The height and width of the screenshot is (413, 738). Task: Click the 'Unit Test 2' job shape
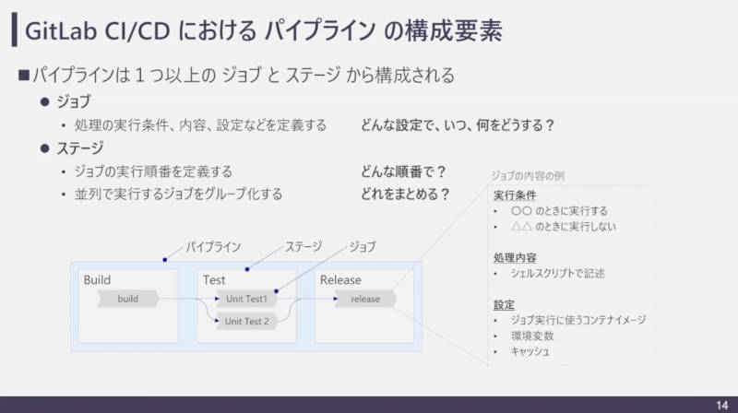(x=246, y=322)
